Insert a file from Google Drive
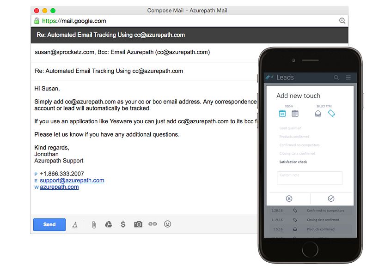The image size is (391, 277). tap(108, 224)
